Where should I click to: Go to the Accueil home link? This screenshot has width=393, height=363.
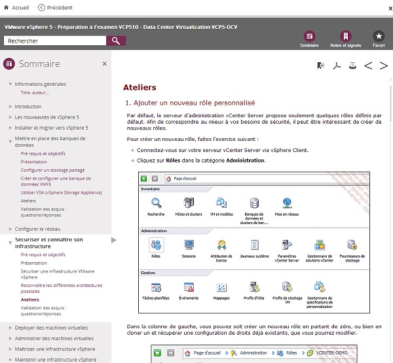pyautogui.click(x=16, y=7)
